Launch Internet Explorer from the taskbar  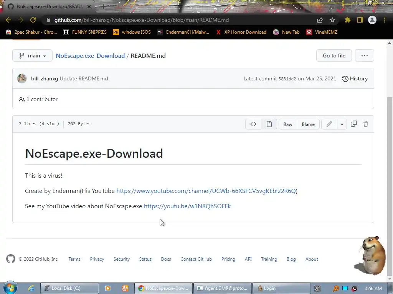pos(31,288)
